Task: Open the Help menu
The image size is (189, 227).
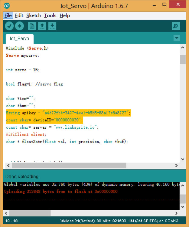Action: (x=65, y=15)
